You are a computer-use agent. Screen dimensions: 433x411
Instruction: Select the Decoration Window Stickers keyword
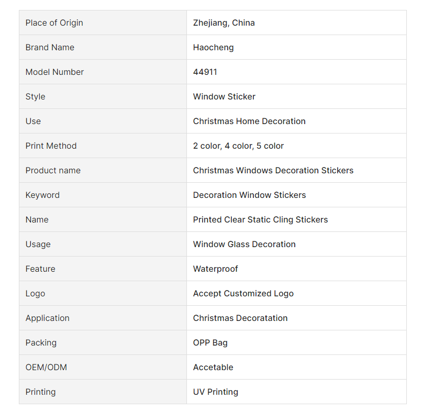[249, 195]
